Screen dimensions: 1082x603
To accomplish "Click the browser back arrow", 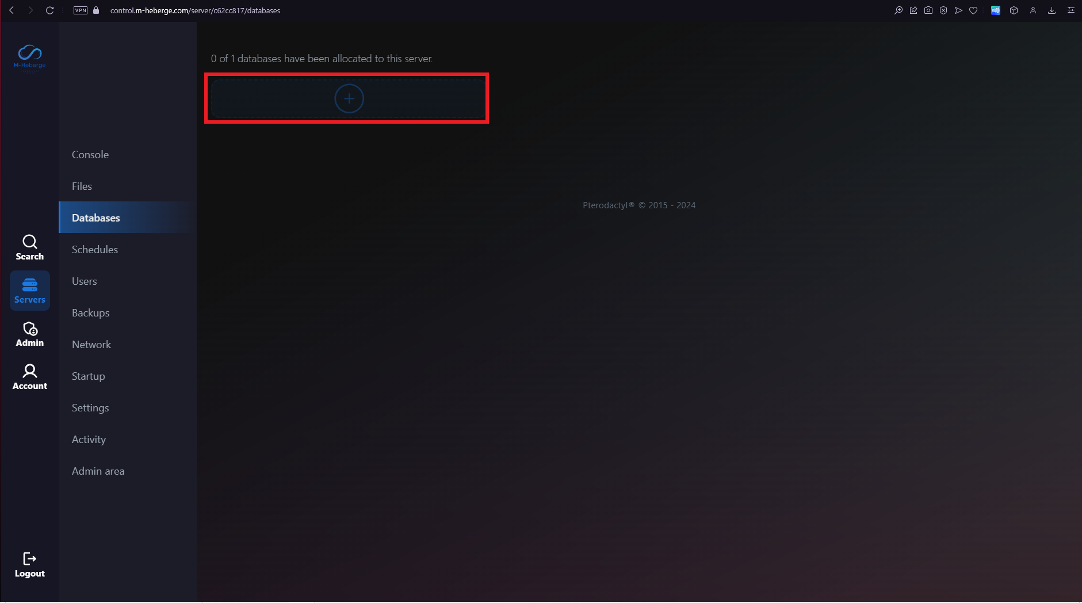I will [12, 10].
